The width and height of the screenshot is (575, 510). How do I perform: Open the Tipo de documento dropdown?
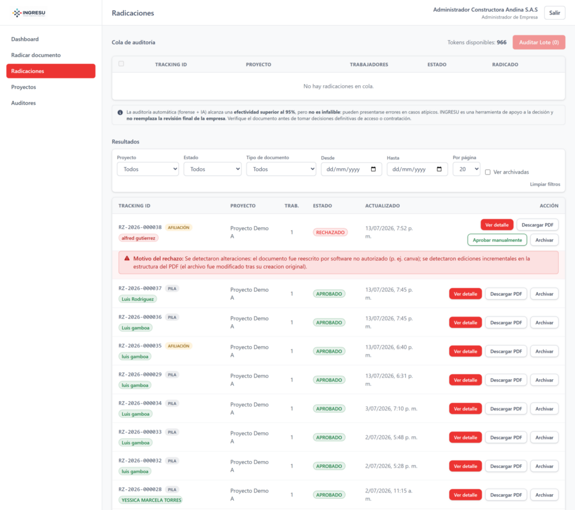coord(281,169)
